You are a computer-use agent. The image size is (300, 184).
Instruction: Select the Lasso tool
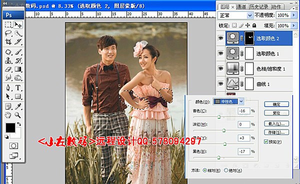point(8,33)
